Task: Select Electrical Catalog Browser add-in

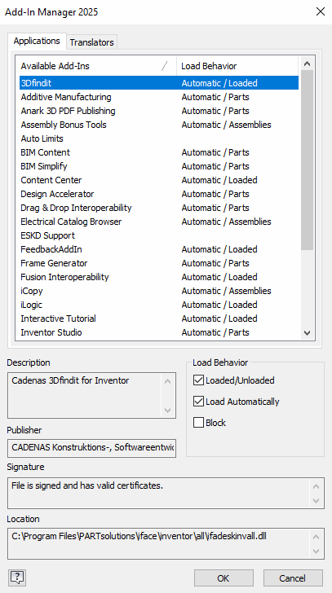Action: 159,222
